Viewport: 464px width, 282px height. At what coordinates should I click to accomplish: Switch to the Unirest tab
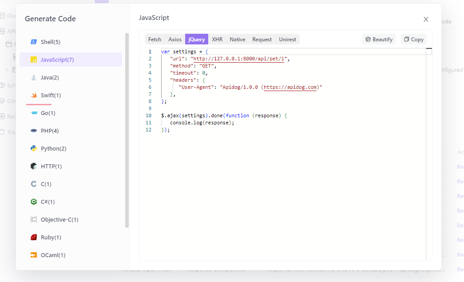pos(287,40)
